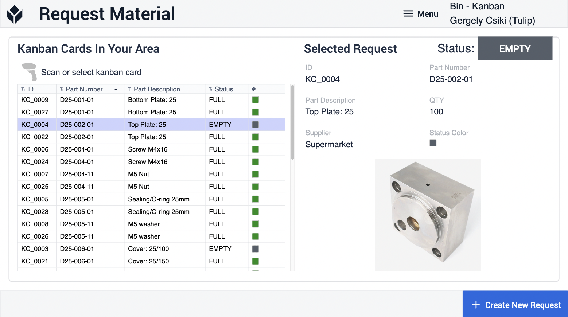This screenshot has height=317, width=568.
Task: Select kanban card KC_0022
Action: click(151, 137)
